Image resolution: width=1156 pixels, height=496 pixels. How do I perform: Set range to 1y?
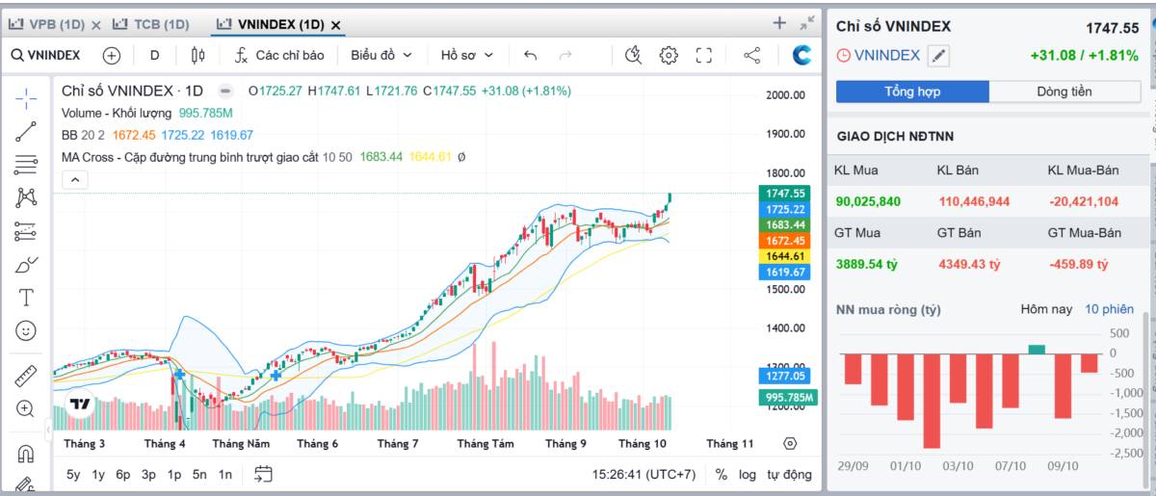tap(98, 474)
